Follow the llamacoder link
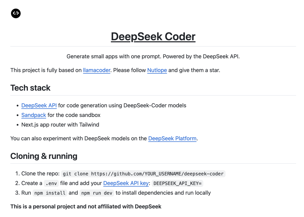 97,70
